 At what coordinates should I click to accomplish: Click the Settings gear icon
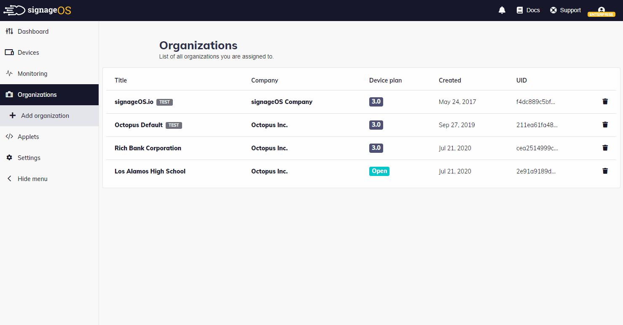coord(9,157)
